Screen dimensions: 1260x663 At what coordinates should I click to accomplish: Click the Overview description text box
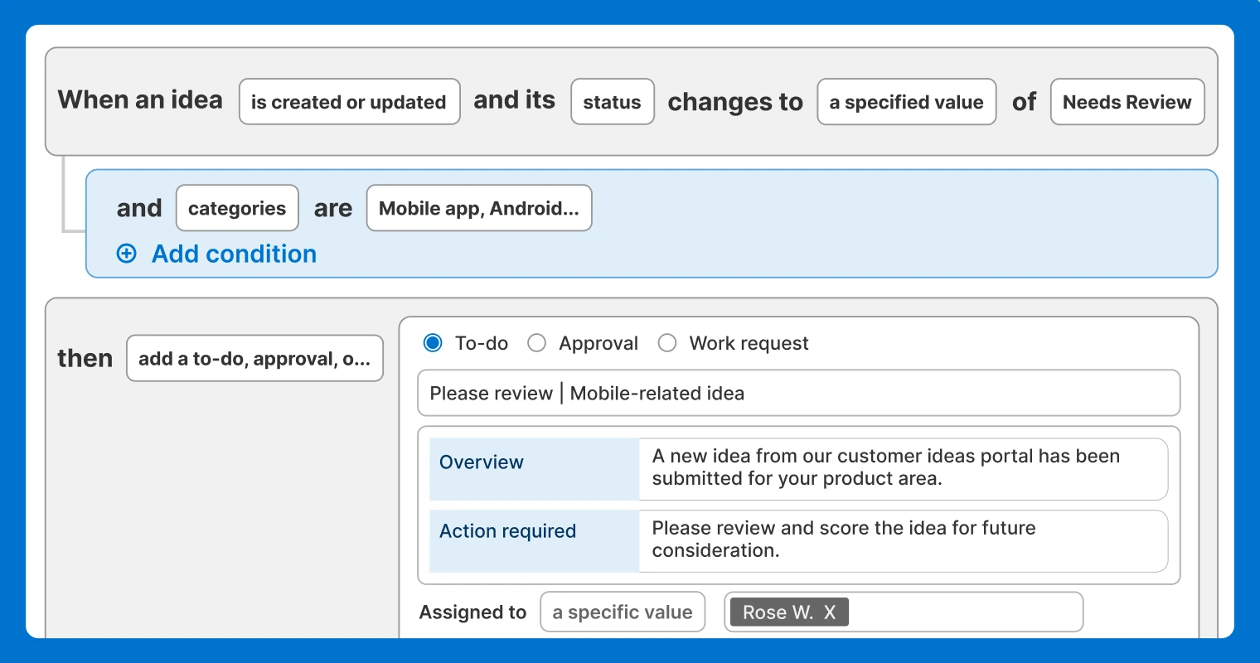click(x=904, y=469)
